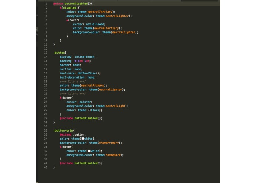Click the Colors comment on line 23
The image size is (257, 183).
73,94
